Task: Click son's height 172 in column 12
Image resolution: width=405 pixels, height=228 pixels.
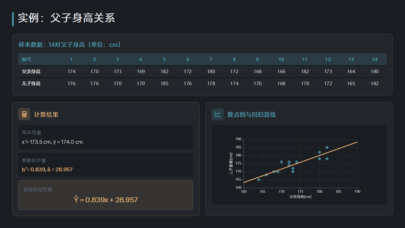Action: [328, 83]
